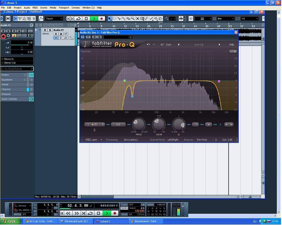Click the Zero Latency processing mode
Viewport: 282px width, 225px height.
(x=131, y=140)
